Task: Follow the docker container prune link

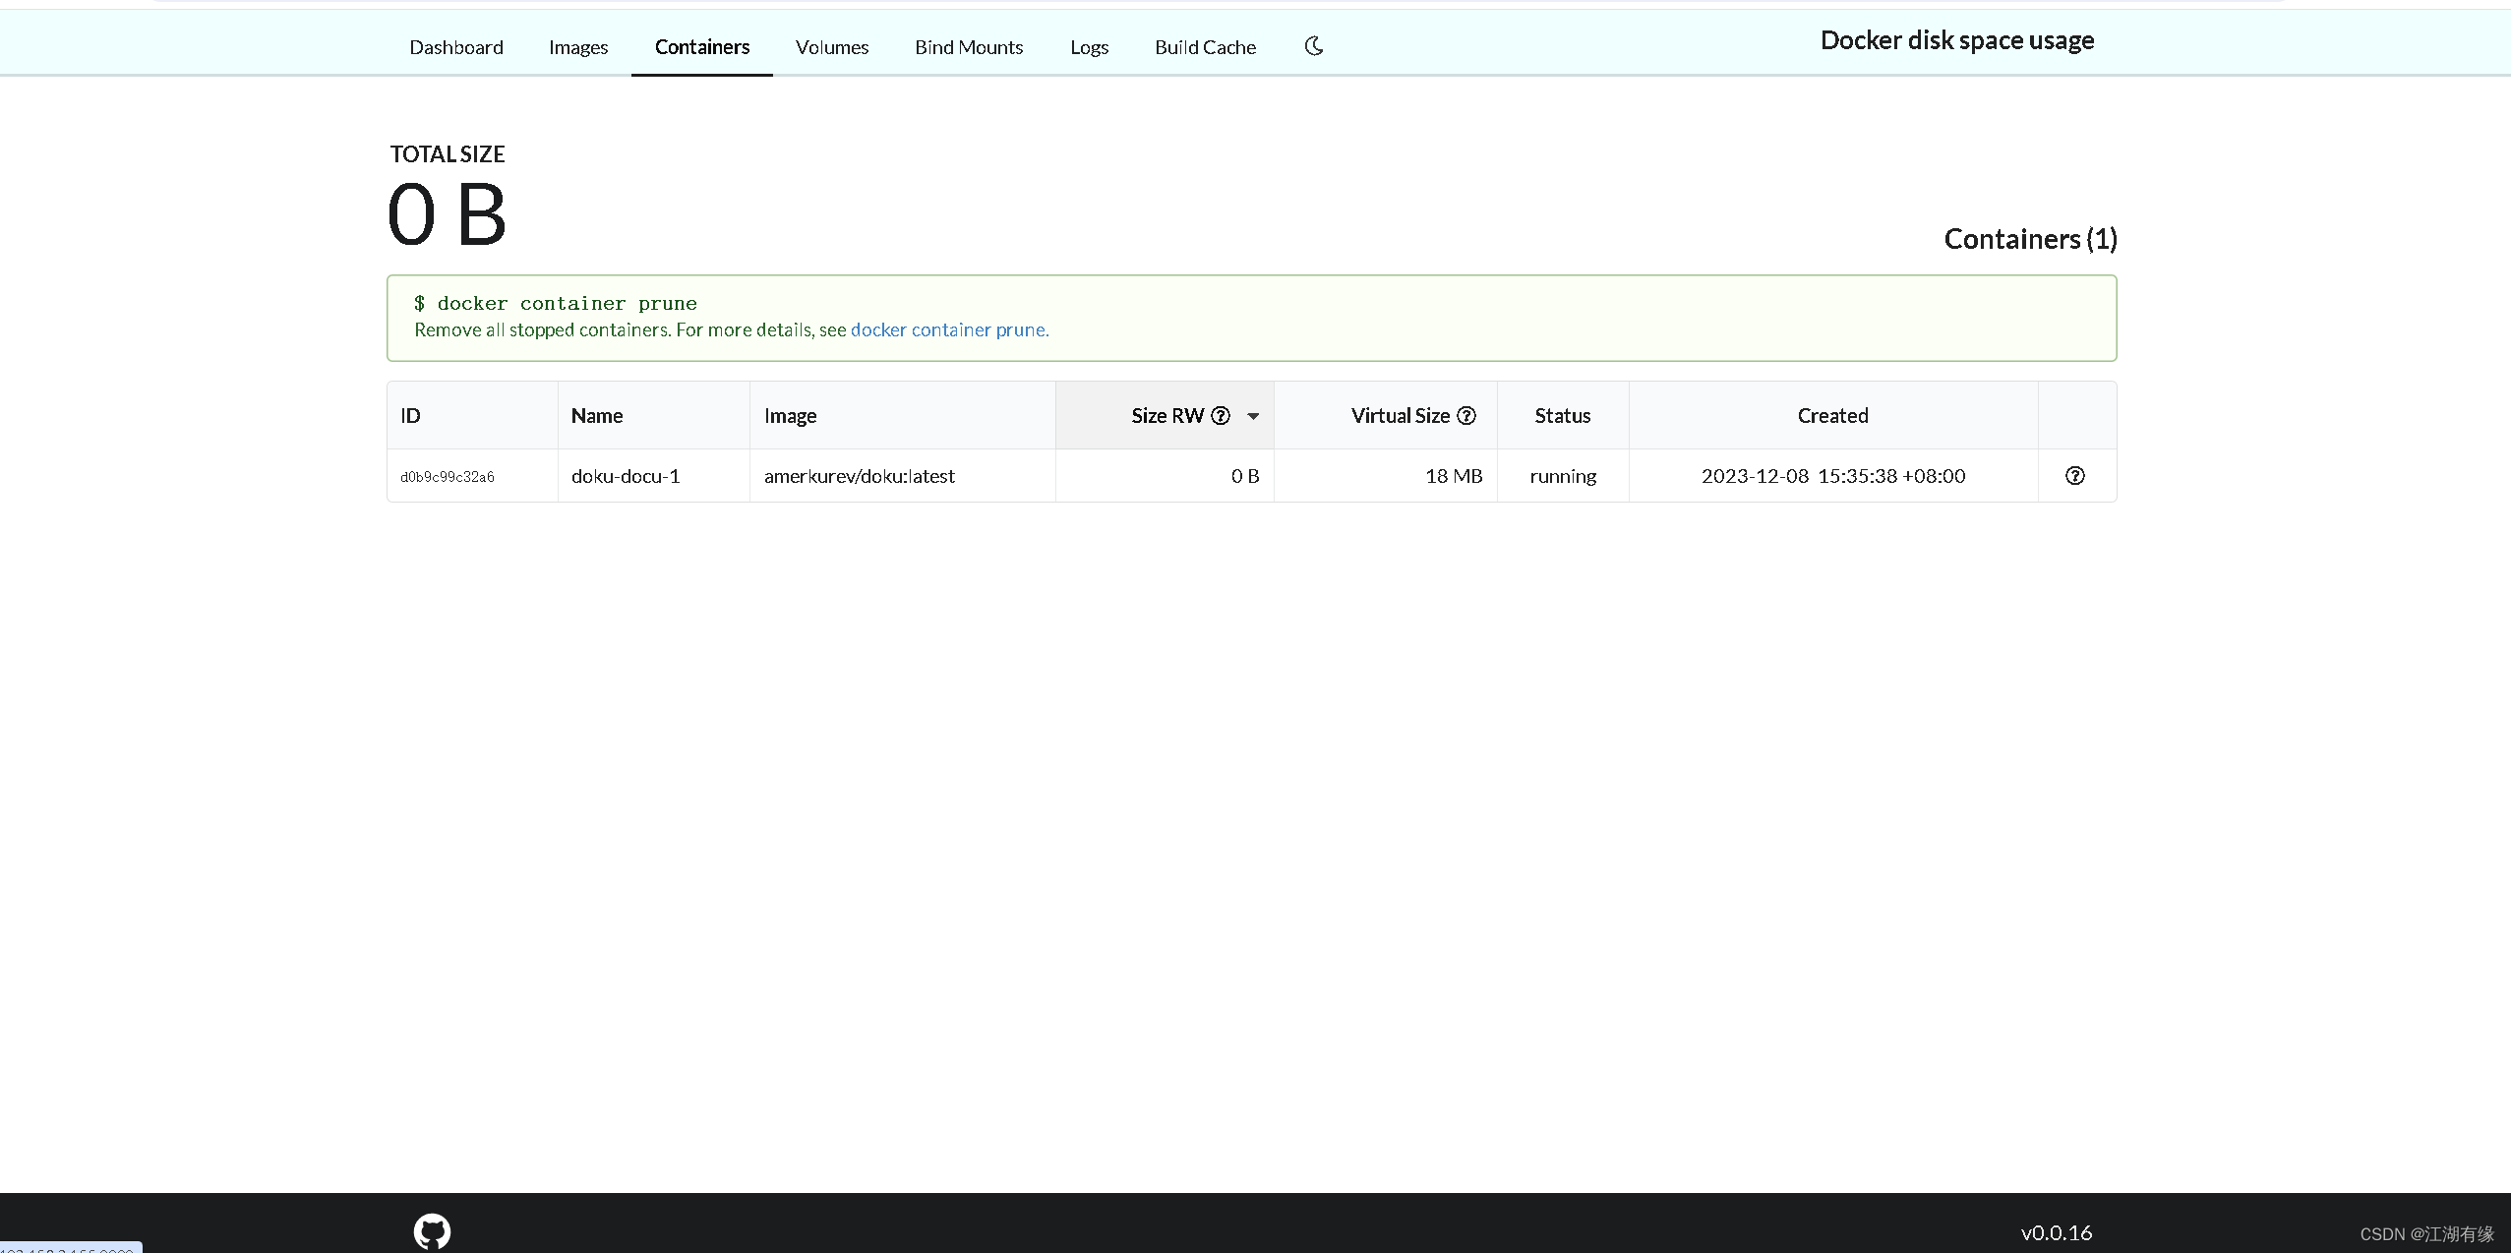Action: click(949, 329)
